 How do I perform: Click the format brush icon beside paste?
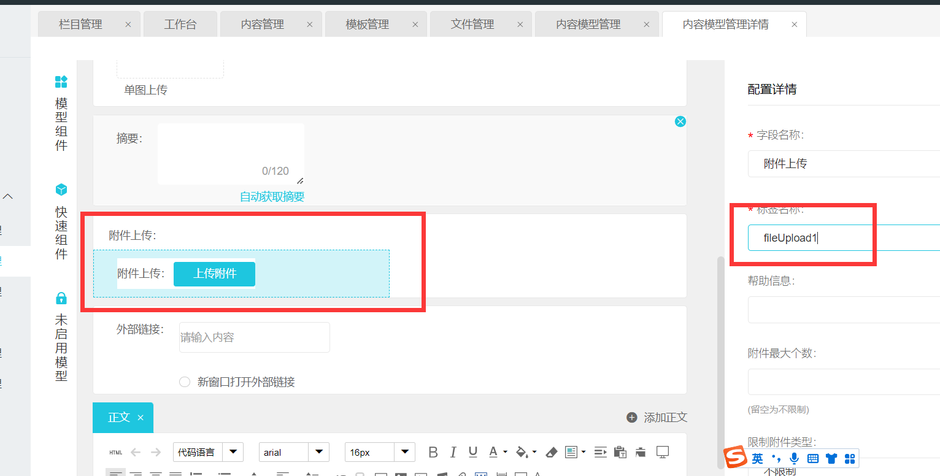click(641, 453)
